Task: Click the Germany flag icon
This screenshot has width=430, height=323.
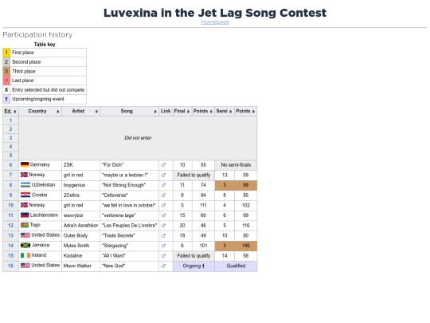Action: click(25, 165)
